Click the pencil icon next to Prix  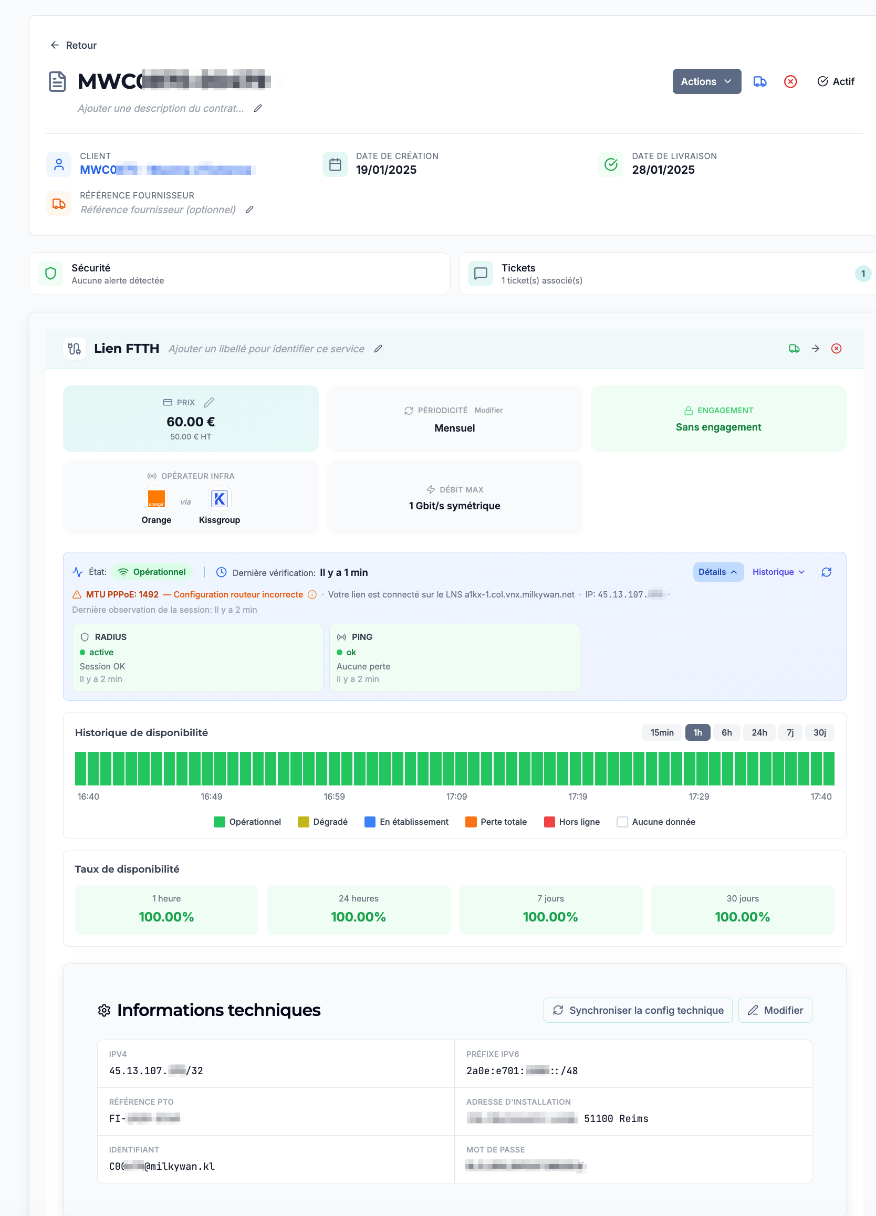(209, 402)
